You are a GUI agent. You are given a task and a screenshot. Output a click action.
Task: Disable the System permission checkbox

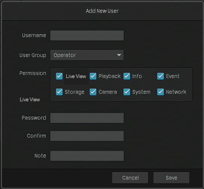click(127, 92)
